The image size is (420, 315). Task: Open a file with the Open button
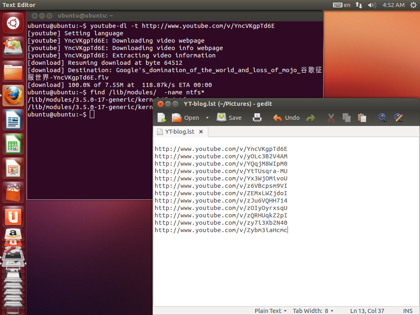(x=185, y=118)
